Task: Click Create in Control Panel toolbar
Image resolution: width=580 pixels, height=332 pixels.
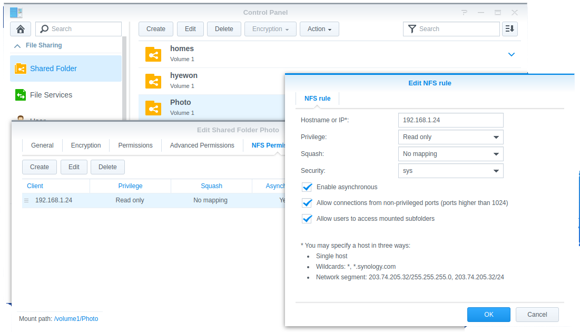Action: pyautogui.click(x=156, y=29)
